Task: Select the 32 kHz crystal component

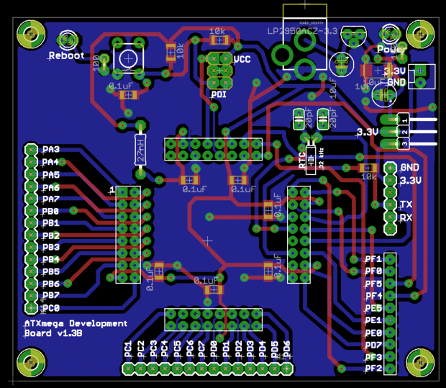Action: (x=311, y=159)
